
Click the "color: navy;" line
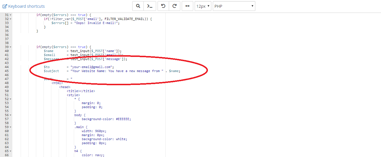tap(93, 155)
